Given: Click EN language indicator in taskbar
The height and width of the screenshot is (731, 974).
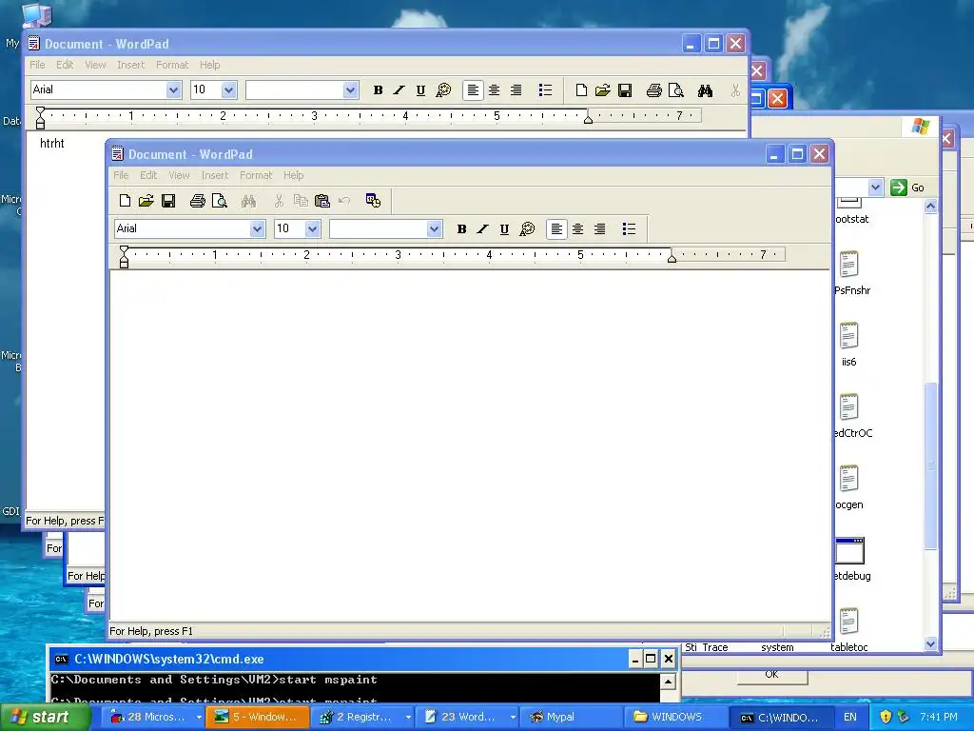Looking at the screenshot, I should pyautogui.click(x=849, y=717).
